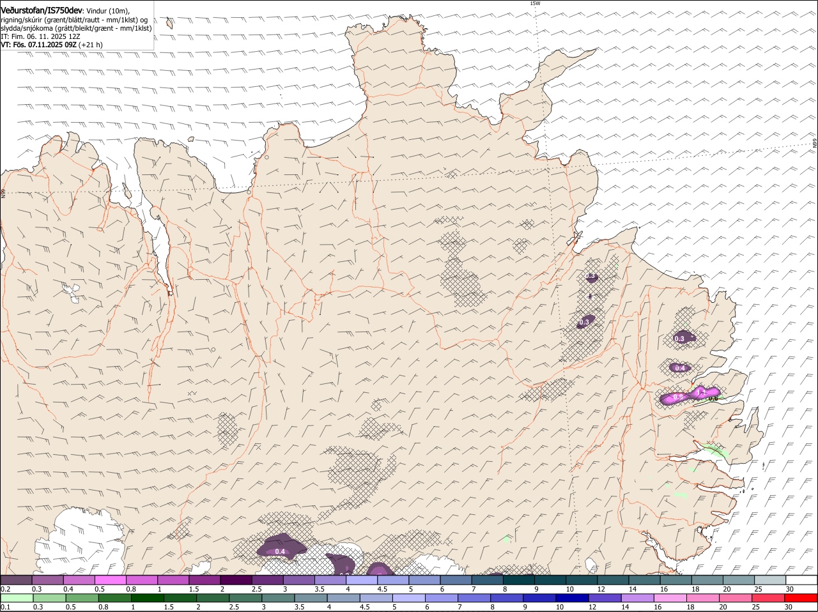Screen dimensions: 818x612
Task: Select the darkest purple 2 swatch in snow scale
Action: 236,580
